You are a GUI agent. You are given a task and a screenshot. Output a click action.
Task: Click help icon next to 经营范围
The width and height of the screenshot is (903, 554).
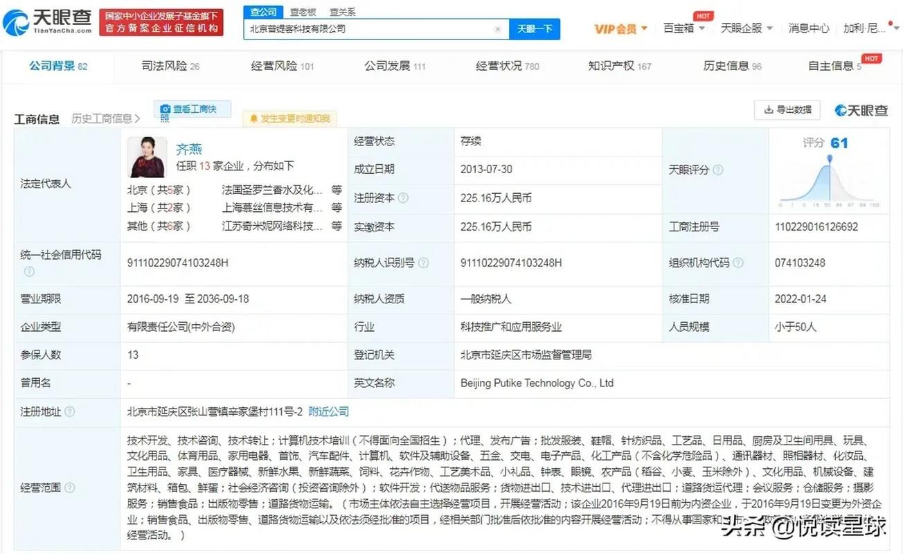pyautogui.click(x=70, y=488)
